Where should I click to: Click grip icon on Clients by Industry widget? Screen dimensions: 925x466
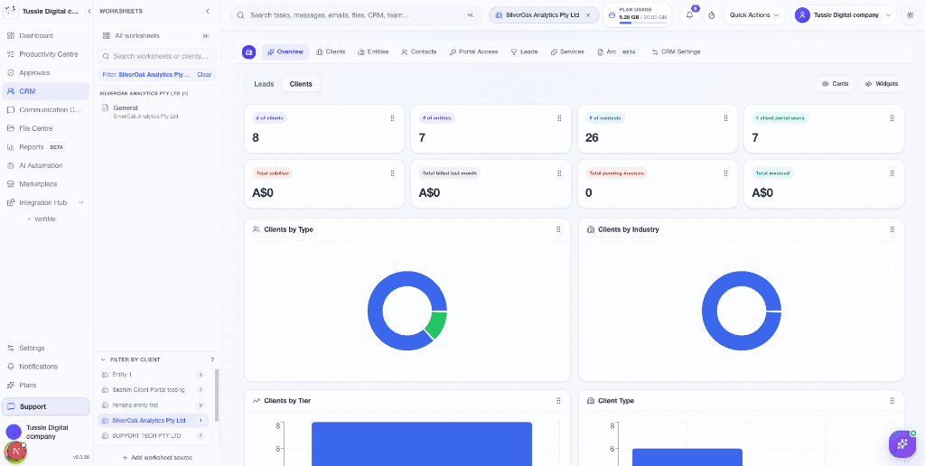point(892,229)
